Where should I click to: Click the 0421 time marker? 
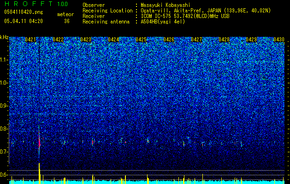[x=30, y=40]
